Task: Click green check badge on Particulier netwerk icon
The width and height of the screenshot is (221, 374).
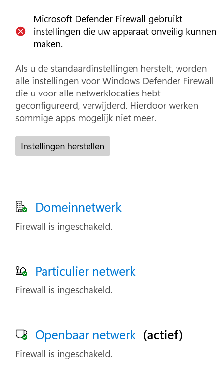Action: [25, 274]
